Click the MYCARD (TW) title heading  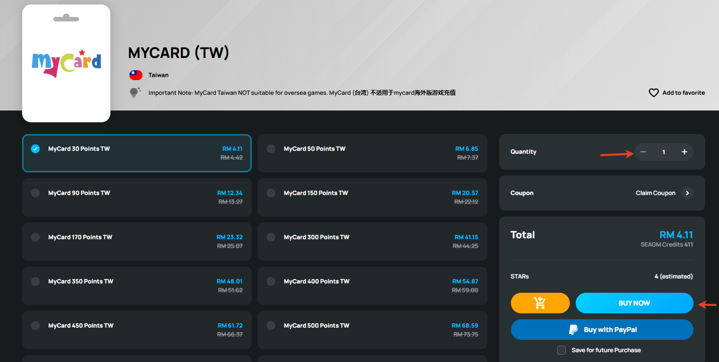pos(179,53)
